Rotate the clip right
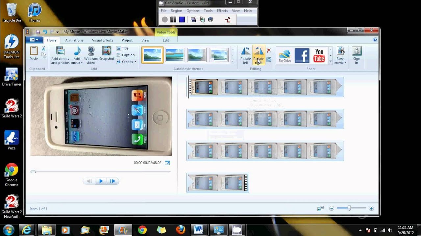This screenshot has height=236, width=421. [259, 55]
